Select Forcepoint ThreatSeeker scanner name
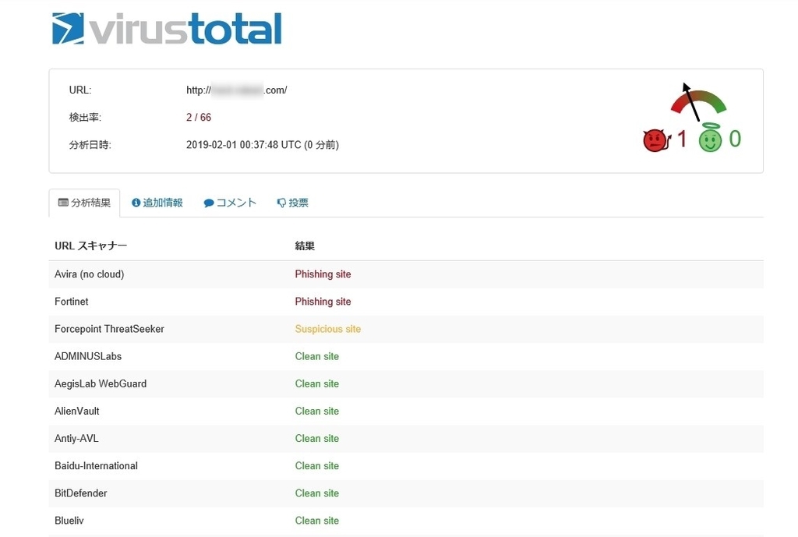The width and height of the screenshot is (798, 537). (109, 330)
